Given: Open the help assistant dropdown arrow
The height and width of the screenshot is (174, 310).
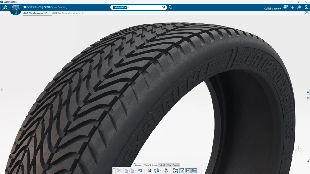Looking at the screenshot, I should (170, 171).
